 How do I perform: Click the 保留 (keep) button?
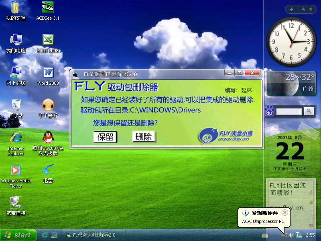click(105, 137)
